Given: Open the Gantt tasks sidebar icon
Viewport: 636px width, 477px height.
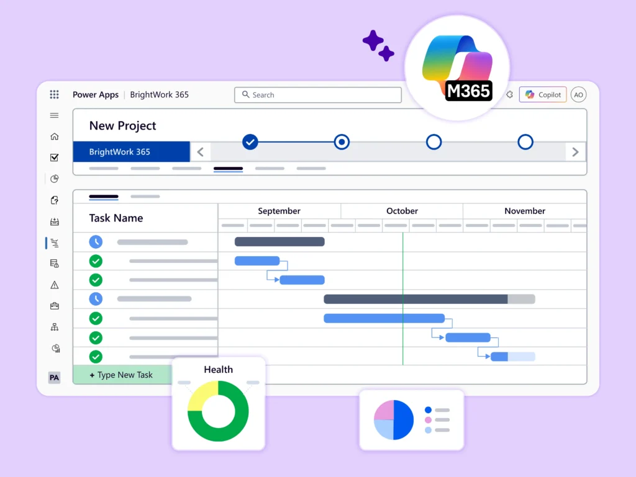Looking at the screenshot, I should click(x=55, y=243).
